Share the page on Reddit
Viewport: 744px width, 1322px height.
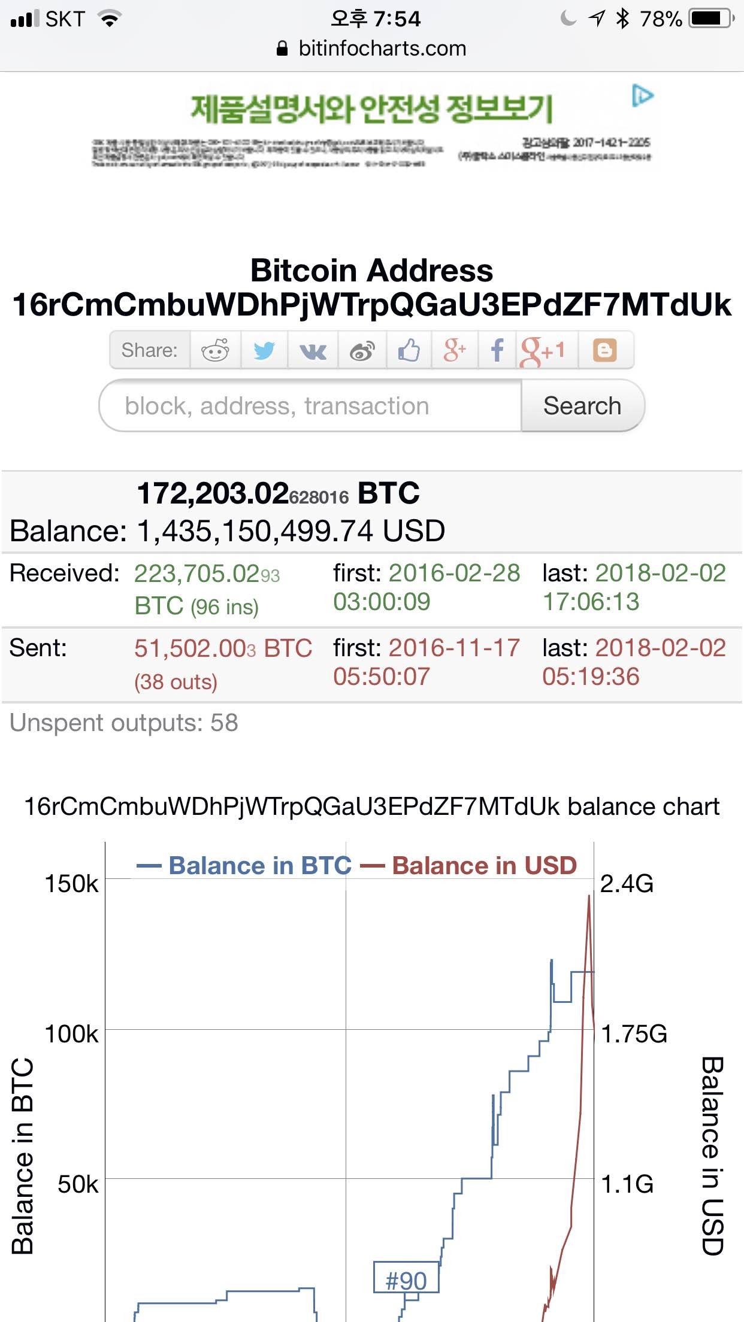[216, 350]
